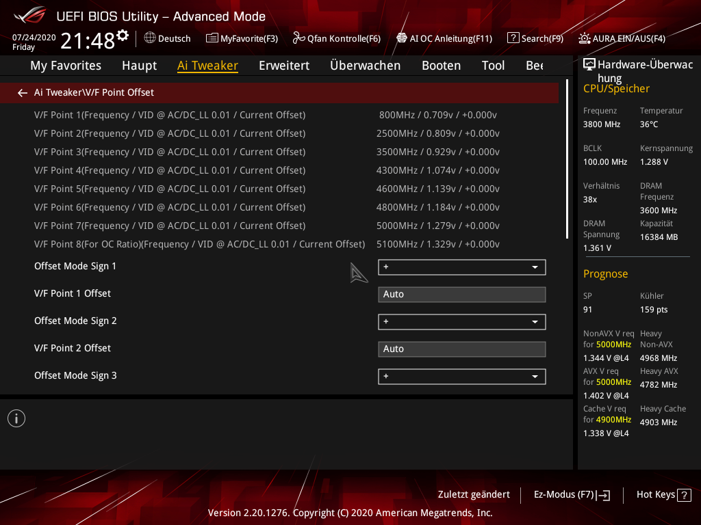Click Zuletzt geändert

(x=474, y=495)
